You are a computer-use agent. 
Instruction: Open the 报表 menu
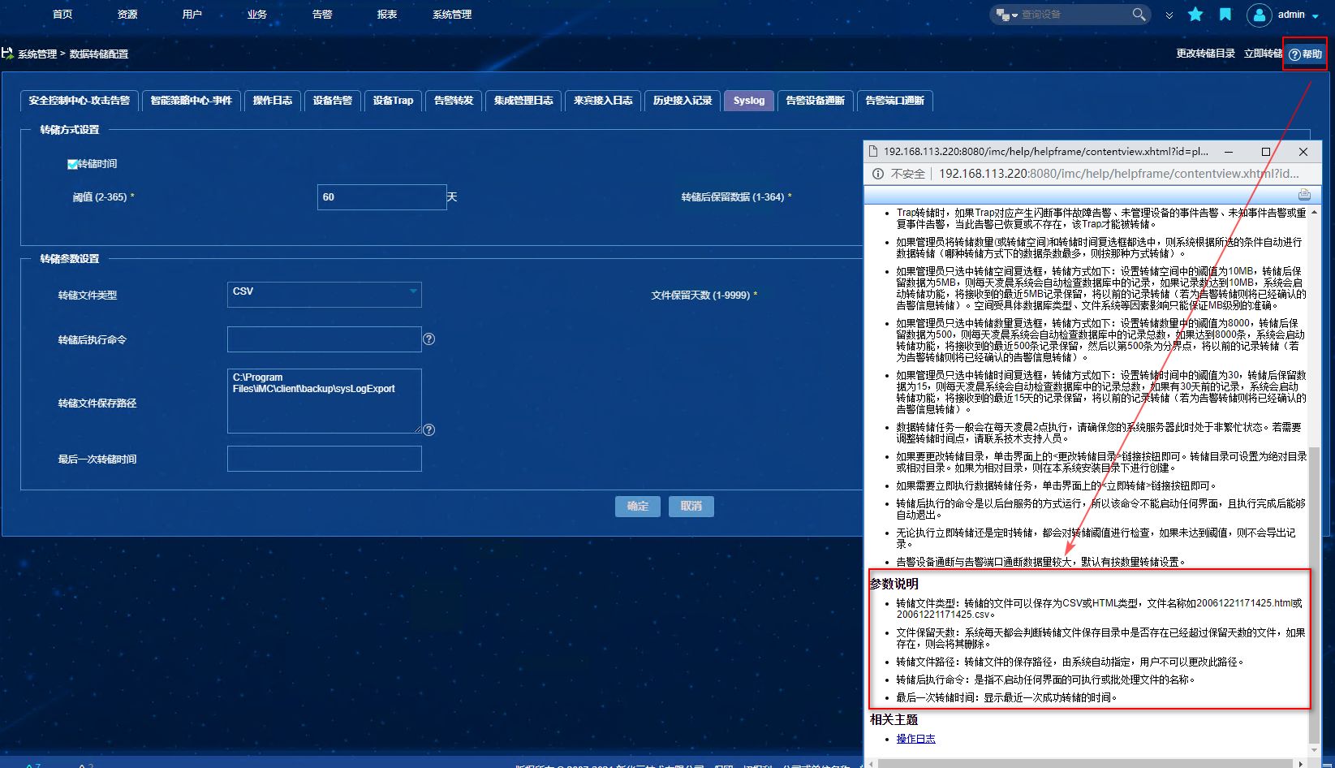point(387,15)
